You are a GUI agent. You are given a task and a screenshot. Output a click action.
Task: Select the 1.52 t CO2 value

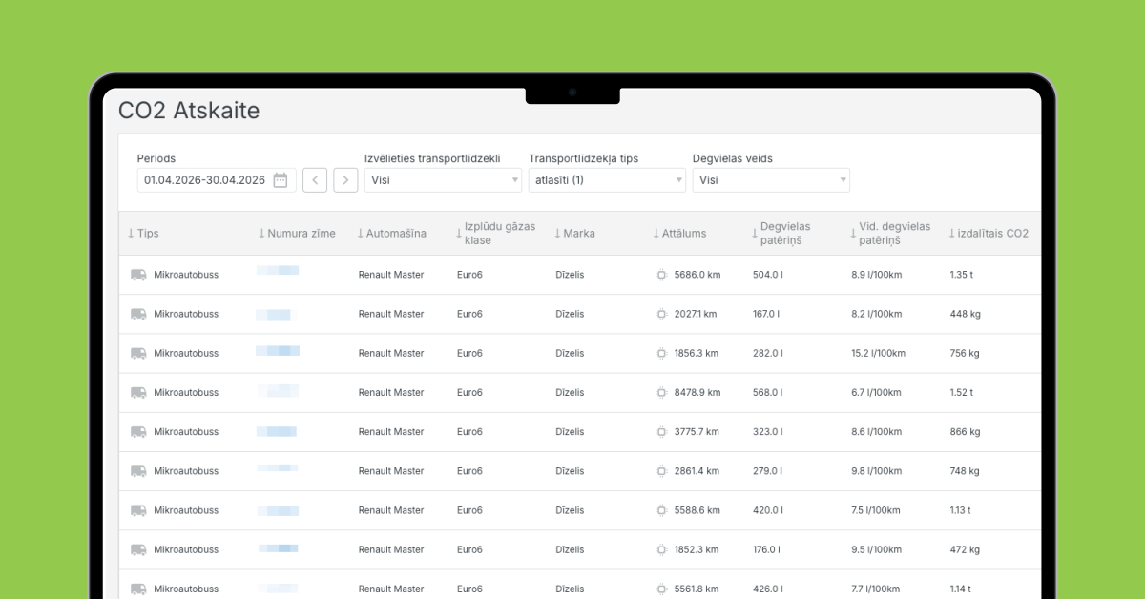(x=961, y=393)
